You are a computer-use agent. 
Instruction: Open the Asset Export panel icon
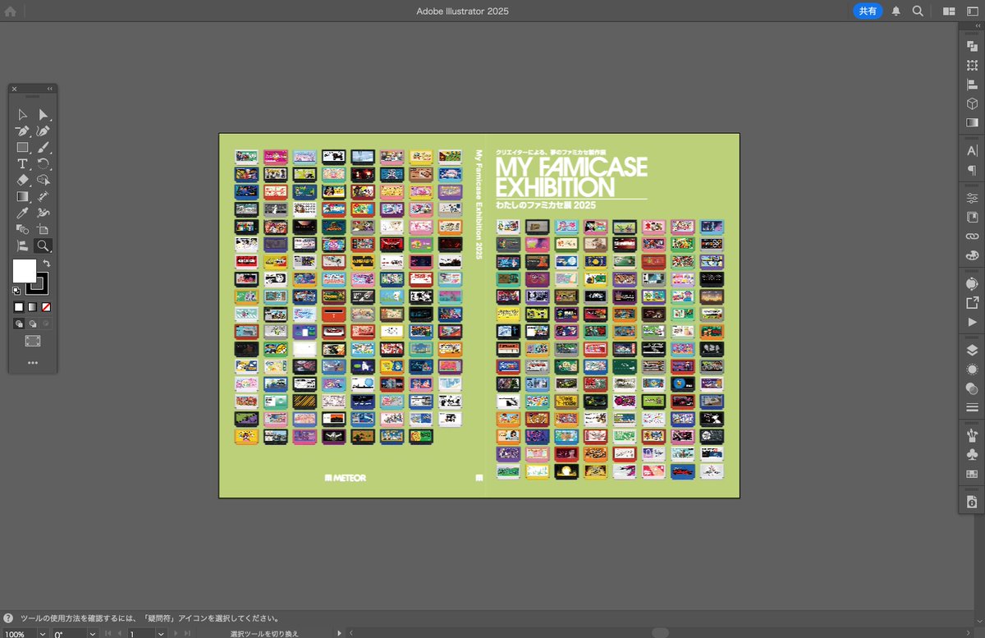[972, 303]
